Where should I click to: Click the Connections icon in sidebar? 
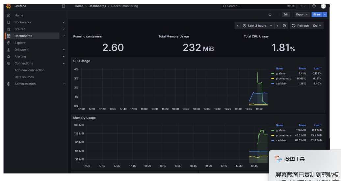9,63
